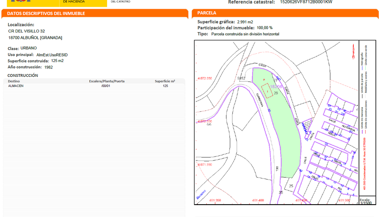Click the address CR DEL VISILLO 32

pos(26,31)
